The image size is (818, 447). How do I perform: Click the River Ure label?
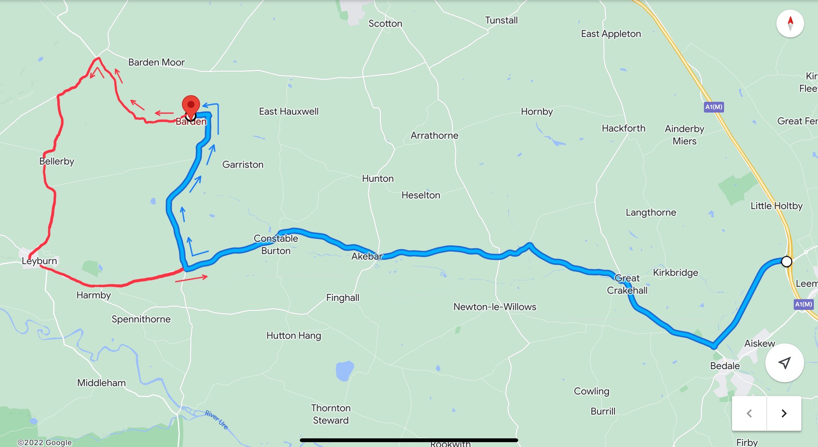click(x=216, y=420)
